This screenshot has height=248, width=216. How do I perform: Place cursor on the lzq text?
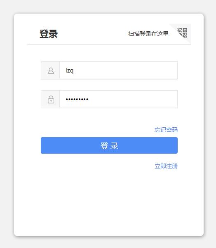click(x=70, y=70)
